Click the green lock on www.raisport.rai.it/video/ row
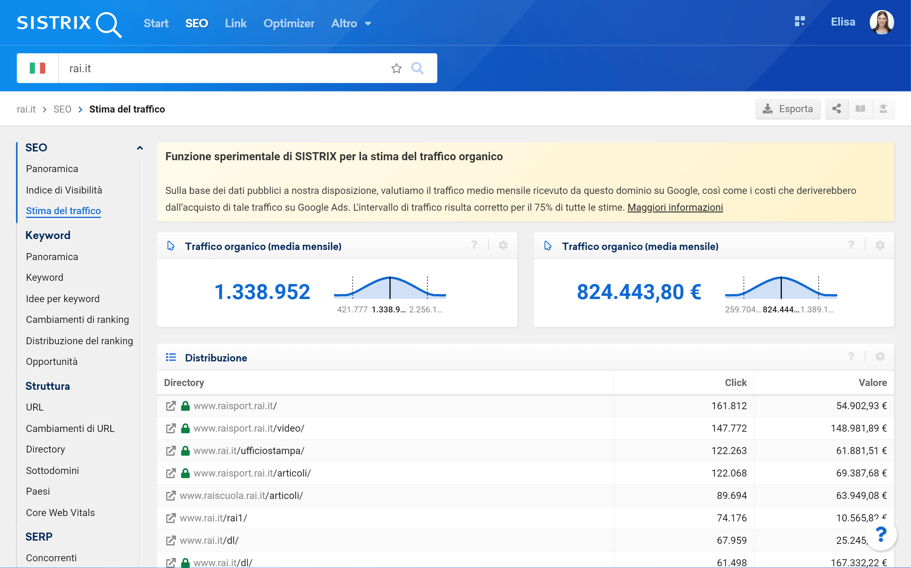The image size is (911, 568). click(185, 428)
